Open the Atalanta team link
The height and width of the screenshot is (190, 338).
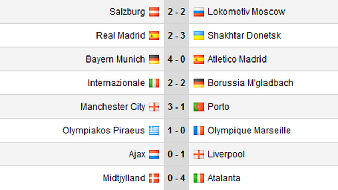(224, 178)
